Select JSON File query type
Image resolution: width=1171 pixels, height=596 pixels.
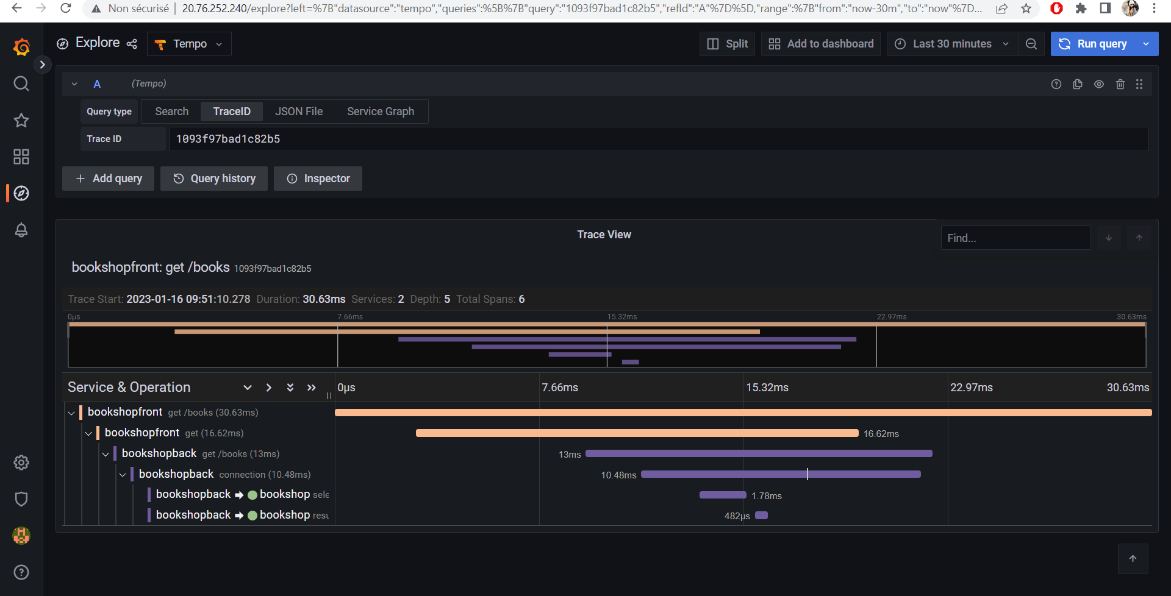pos(299,112)
